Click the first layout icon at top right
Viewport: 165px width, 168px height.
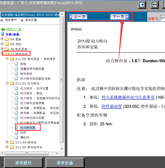142,5
